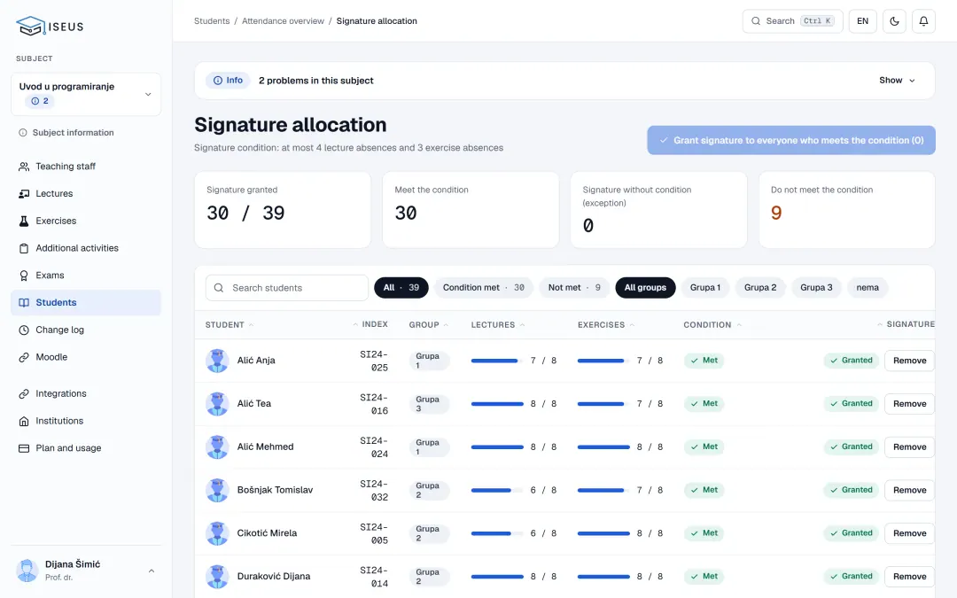Toggle dark mode moon icon
957x598 pixels.
894,21
